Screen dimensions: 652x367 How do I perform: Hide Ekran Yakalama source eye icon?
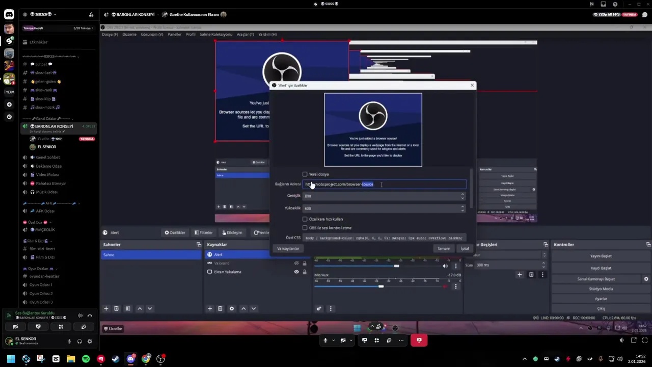click(x=296, y=272)
